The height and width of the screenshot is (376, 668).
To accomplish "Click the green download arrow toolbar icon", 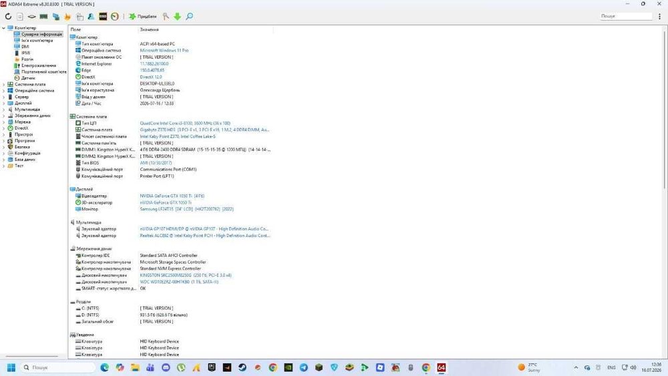I will click(177, 16).
